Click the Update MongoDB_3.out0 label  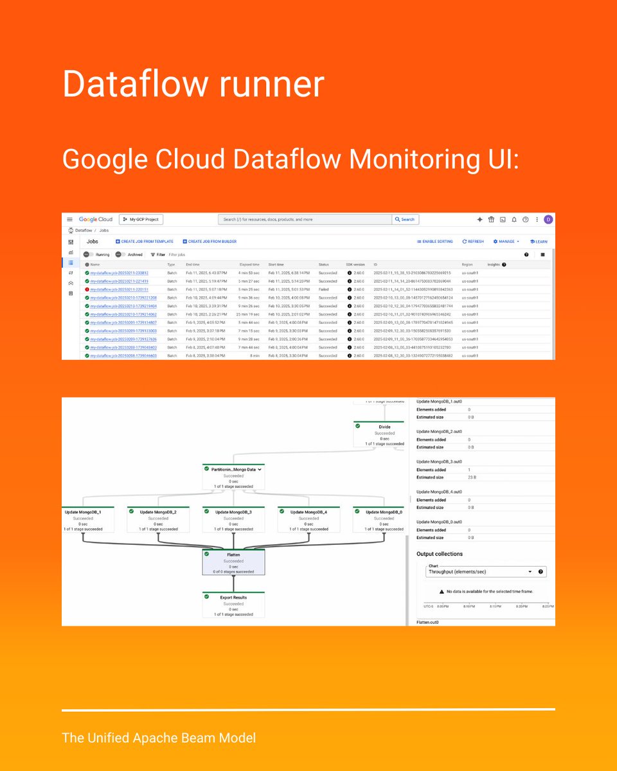pyautogui.click(x=439, y=461)
